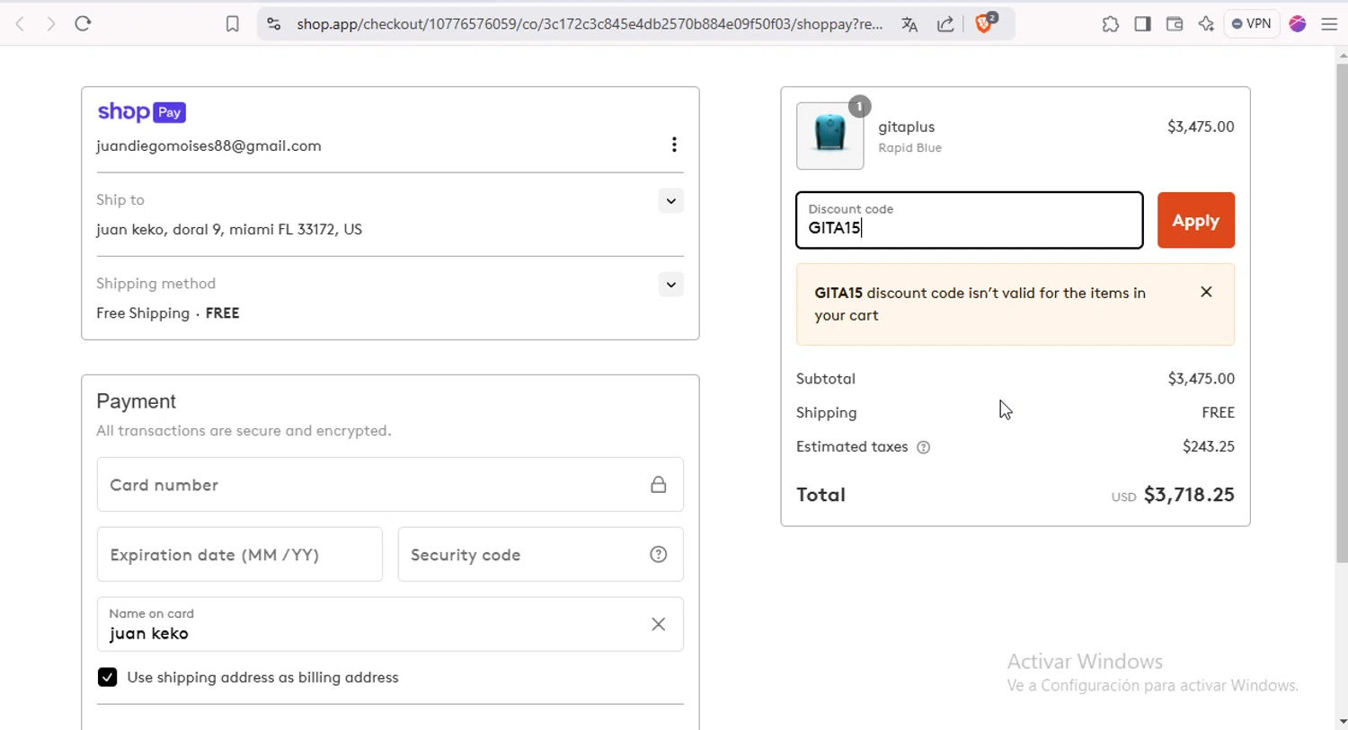Expand the Ship to address section
Screen dimensions: 1348x730
[x=670, y=201]
